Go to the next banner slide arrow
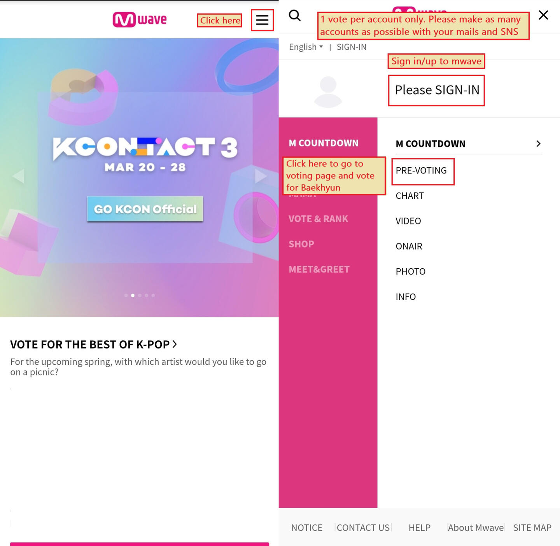560x546 pixels. tap(260, 176)
